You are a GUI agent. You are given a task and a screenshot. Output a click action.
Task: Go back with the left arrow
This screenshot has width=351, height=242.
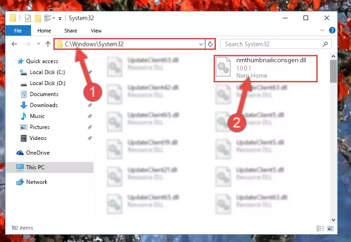coord(14,44)
